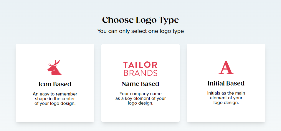The width and height of the screenshot is (281, 131).
Task: Click the Tailor Brands wordmark logo
Action: (x=140, y=69)
